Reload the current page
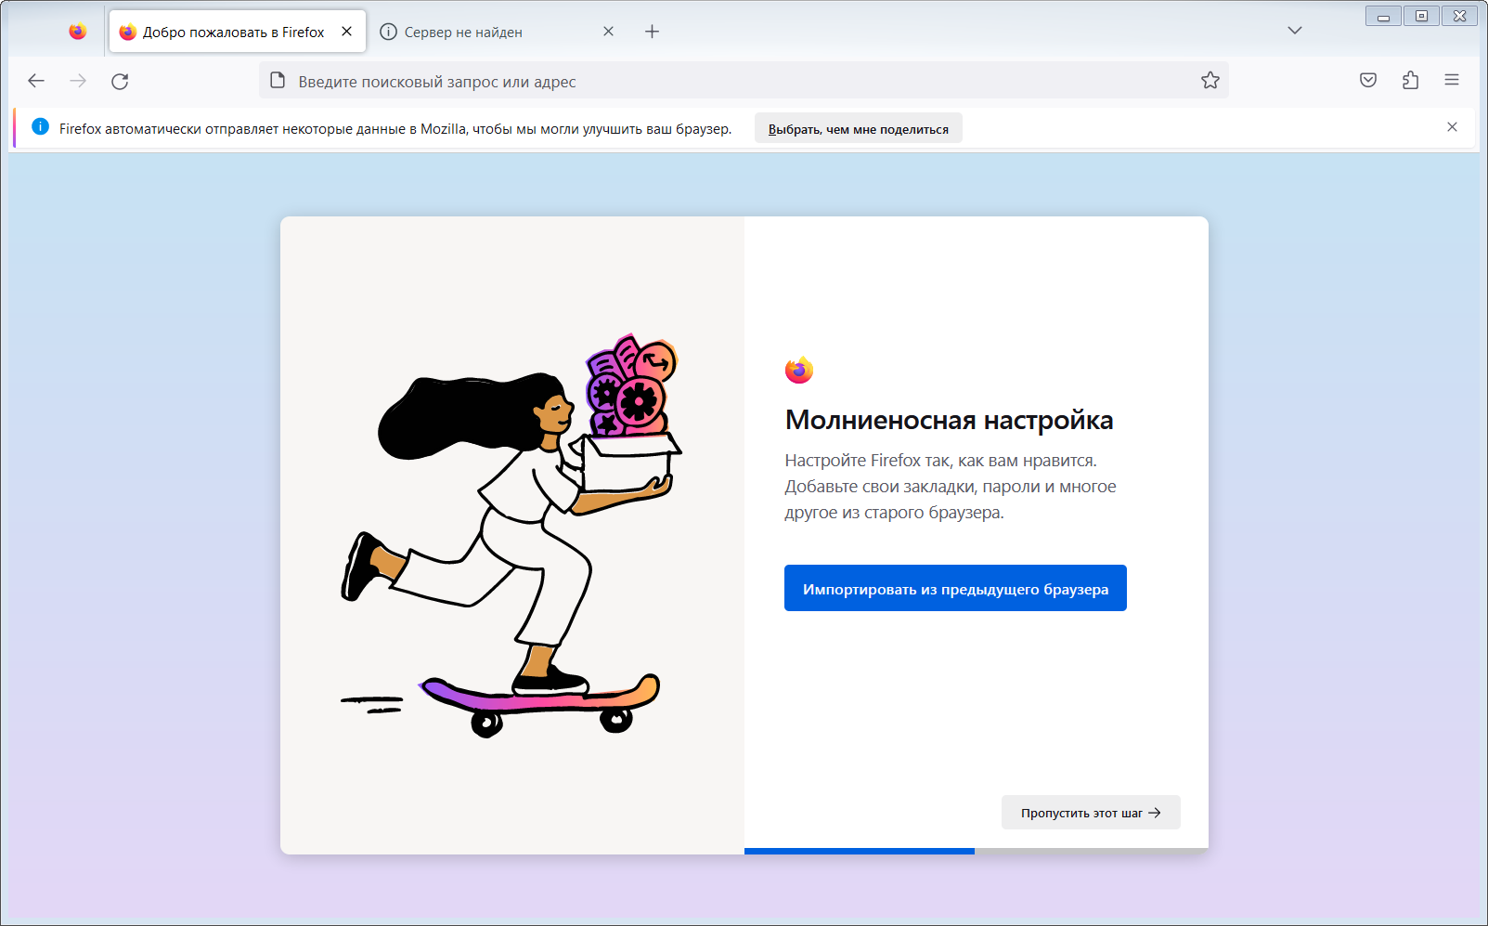The height and width of the screenshot is (926, 1488). (x=120, y=81)
